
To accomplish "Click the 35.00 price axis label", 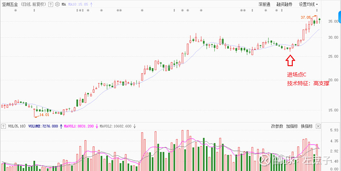I will [333, 21].
